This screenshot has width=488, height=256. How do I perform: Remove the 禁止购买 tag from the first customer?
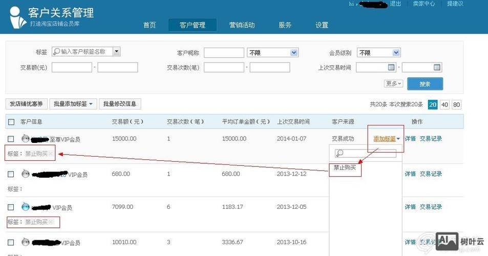(50, 154)
